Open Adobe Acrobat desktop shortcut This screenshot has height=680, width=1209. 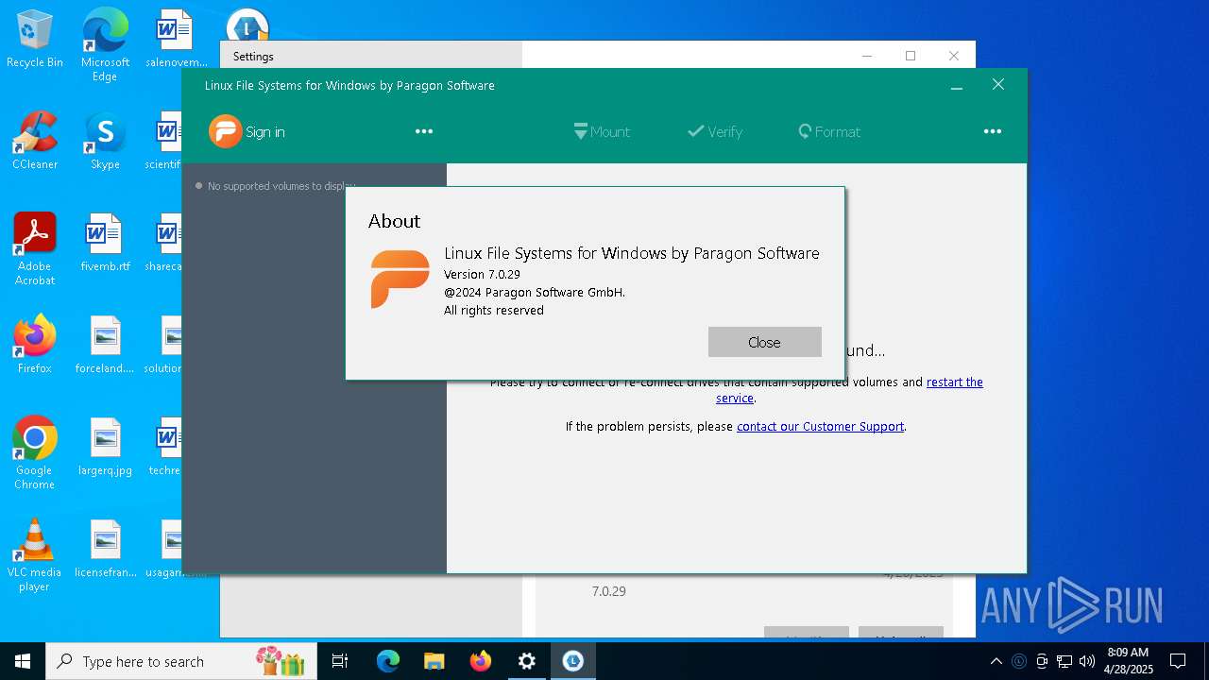click(35, 249)
